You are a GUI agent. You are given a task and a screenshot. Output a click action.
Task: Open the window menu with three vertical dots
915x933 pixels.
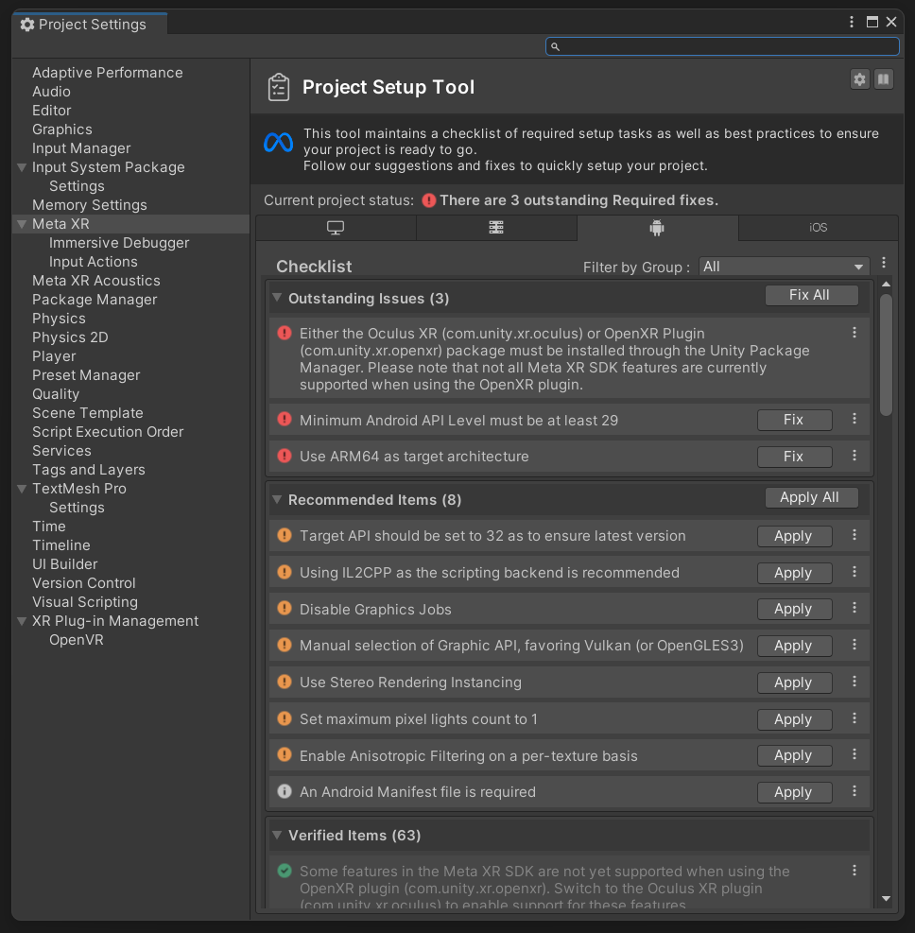point(850,21)
